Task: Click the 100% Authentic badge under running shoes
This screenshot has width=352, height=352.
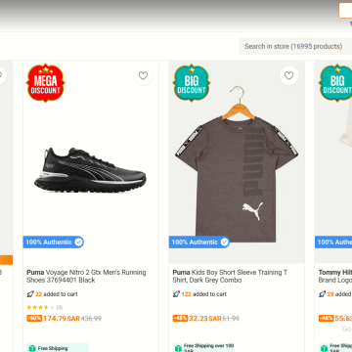Action: tap(54, 242)
